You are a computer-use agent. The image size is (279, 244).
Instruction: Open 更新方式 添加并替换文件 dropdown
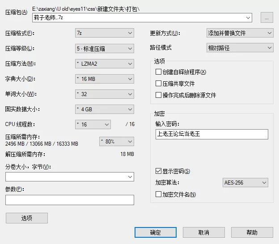point(240,33)
